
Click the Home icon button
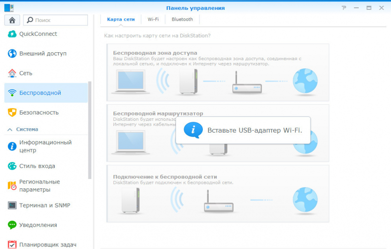point(12,20)
